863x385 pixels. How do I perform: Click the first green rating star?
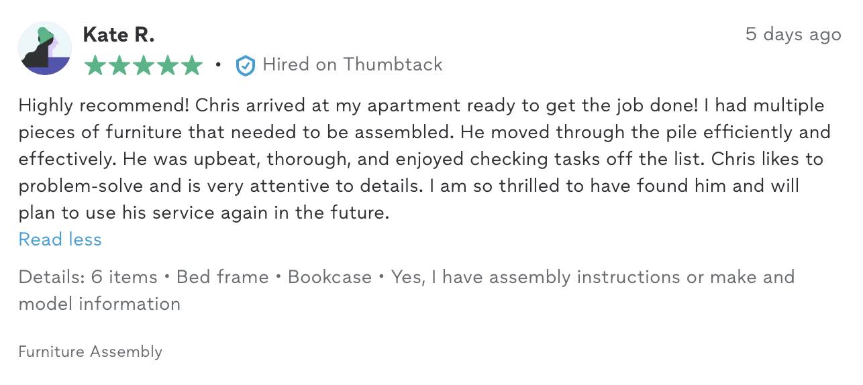pyautogui.click(x=95, y=65)
